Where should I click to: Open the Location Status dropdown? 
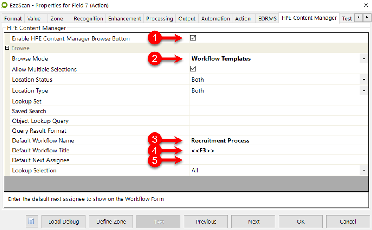tap(364, 80)
